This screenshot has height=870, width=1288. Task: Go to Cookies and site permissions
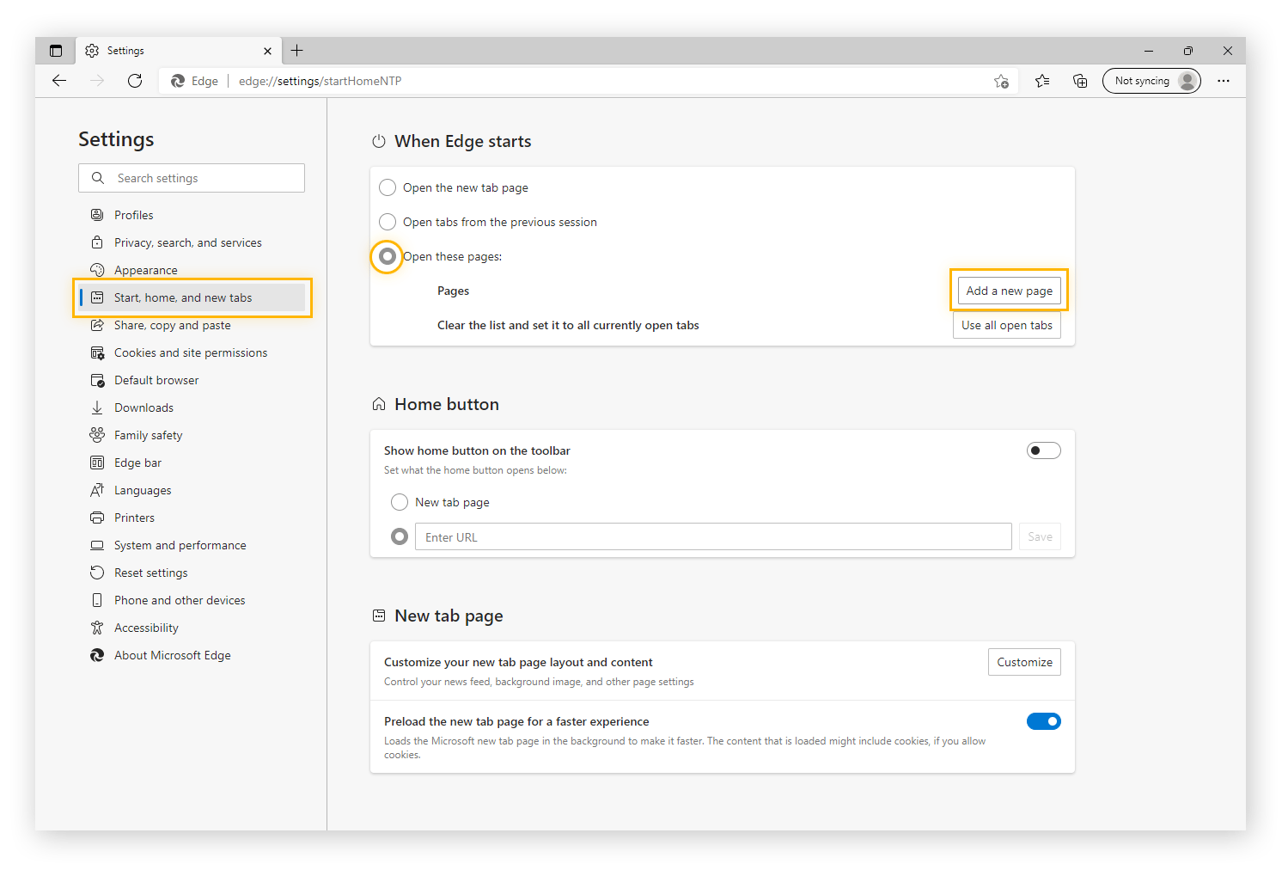tap(190, 352)
